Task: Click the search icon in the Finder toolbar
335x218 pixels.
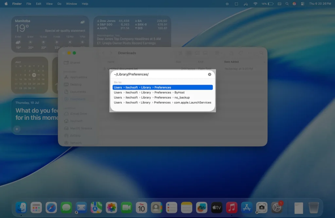Action: 261,53
